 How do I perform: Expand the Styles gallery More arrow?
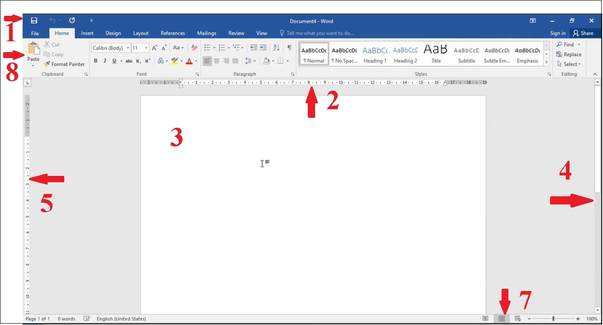[546, 62]
